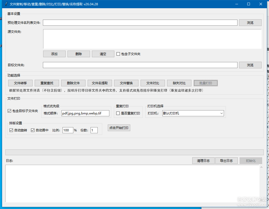
Task: Switch to the 文件替换 function
Action: click(126, 83)
